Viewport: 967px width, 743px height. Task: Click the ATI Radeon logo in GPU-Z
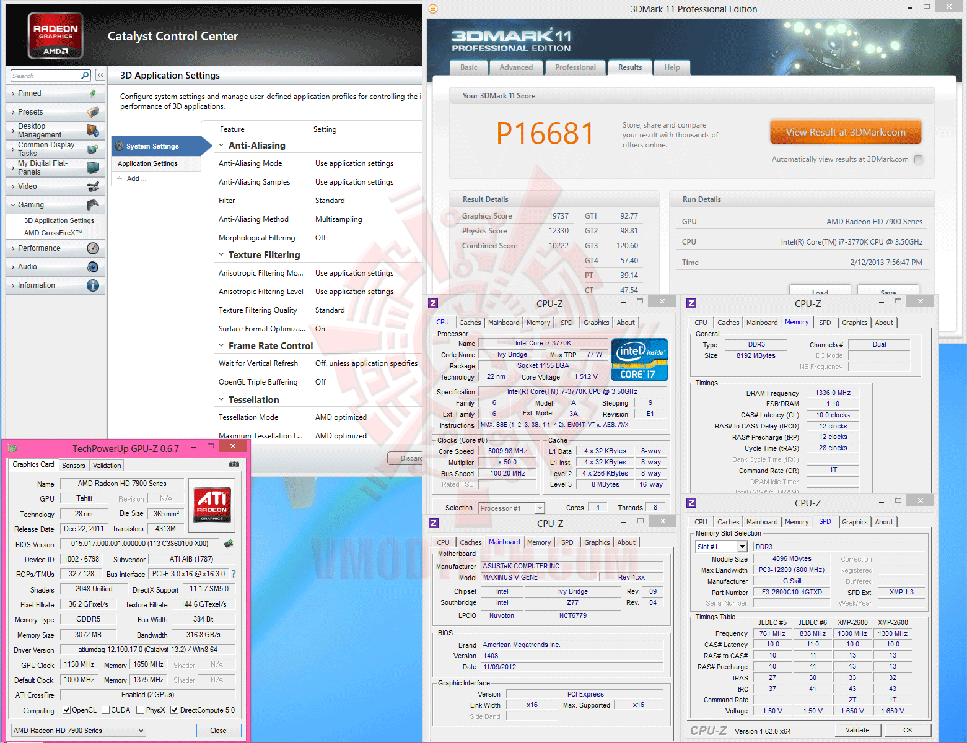[x=212, y=505]
